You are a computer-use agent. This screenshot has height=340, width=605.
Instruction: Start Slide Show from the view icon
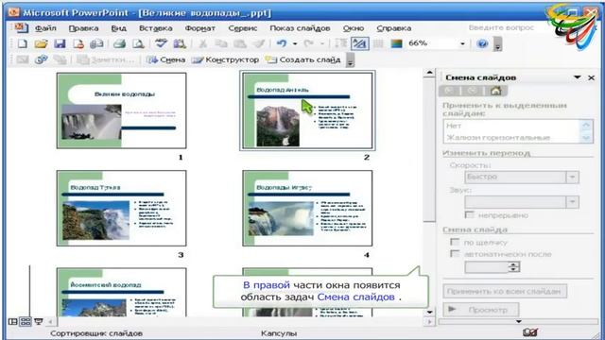38,321
